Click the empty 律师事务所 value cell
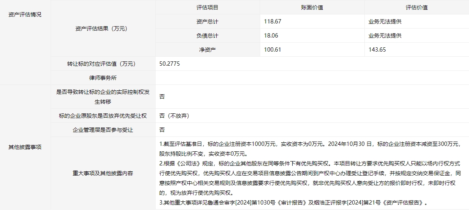The height and width of the screenshot is (210, 469). click(x=312, y=78)
